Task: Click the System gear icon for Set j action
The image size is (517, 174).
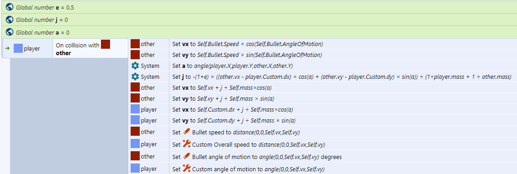Action: coord(135,77)
